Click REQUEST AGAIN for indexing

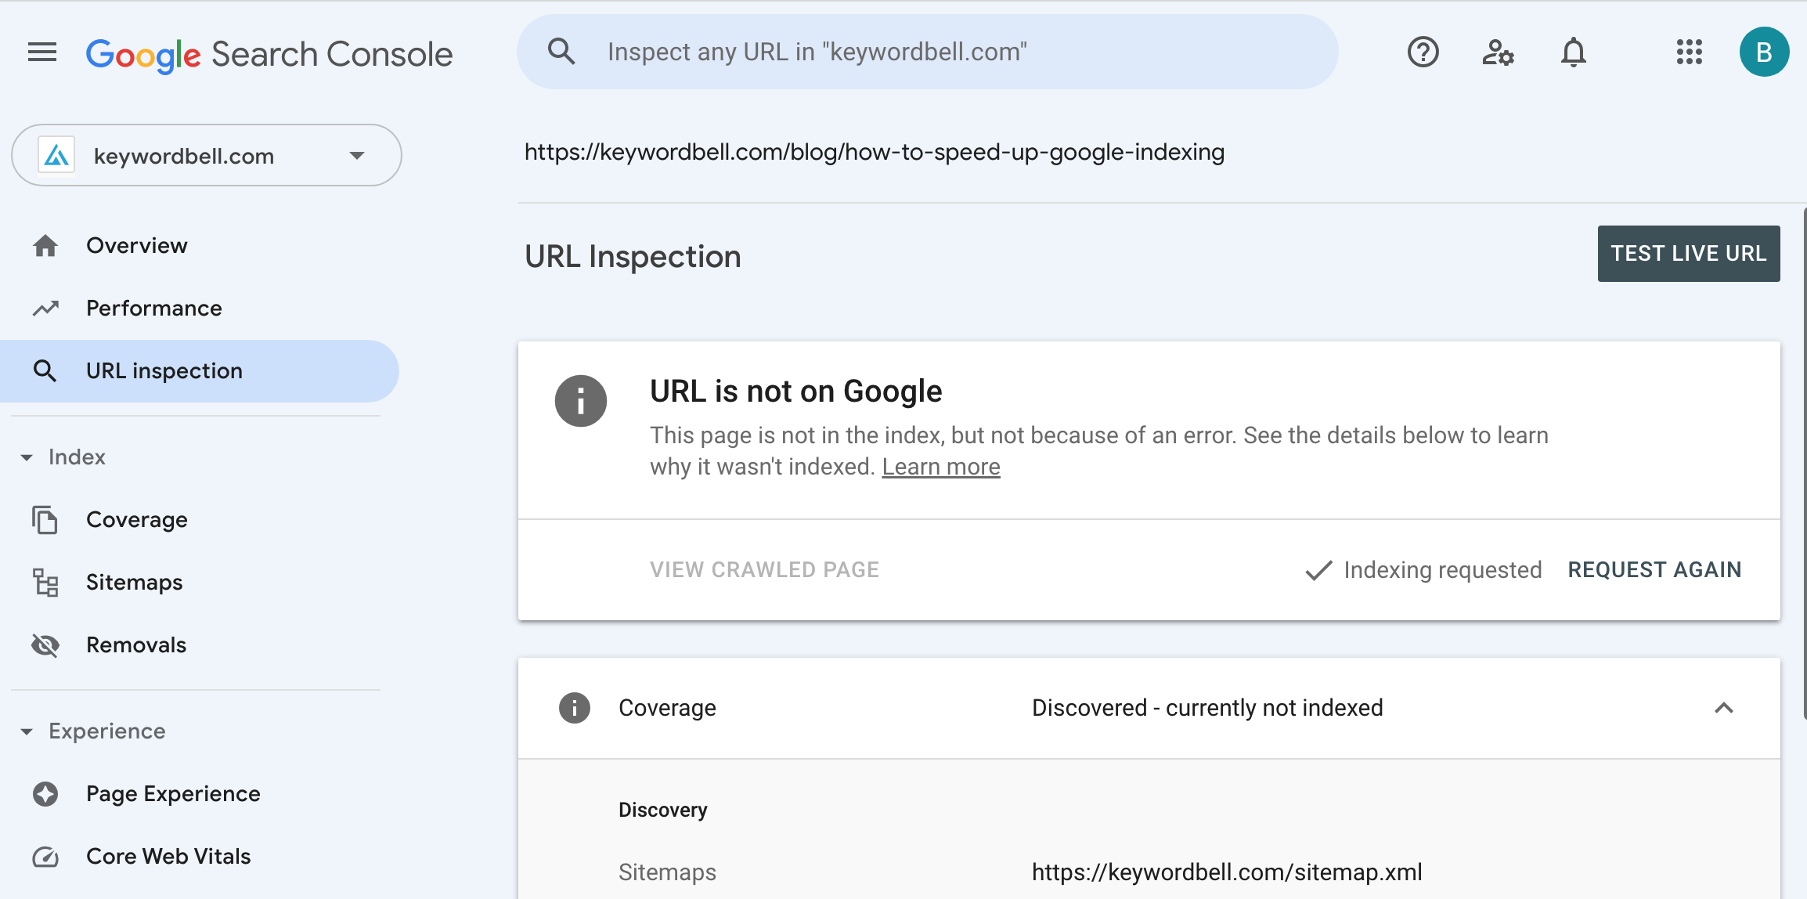click(x=1654, y=570)
